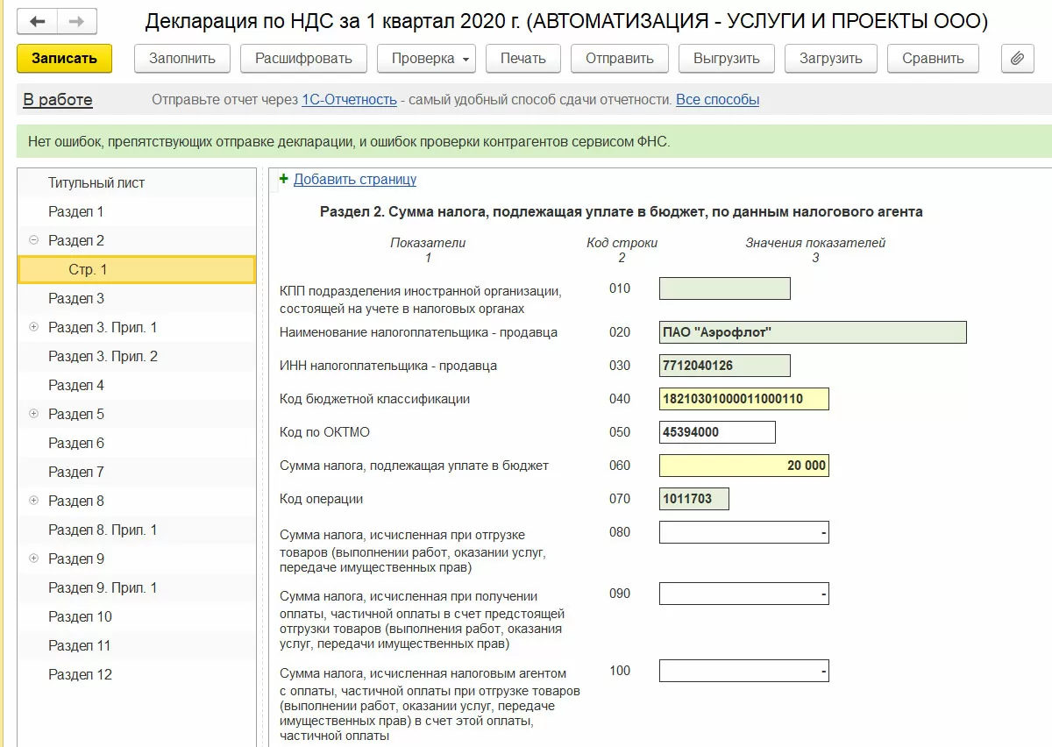The width and height of the screenshot is (1052, 747).
Task: Click the Код по ОКТМО field
Action: 717,432
